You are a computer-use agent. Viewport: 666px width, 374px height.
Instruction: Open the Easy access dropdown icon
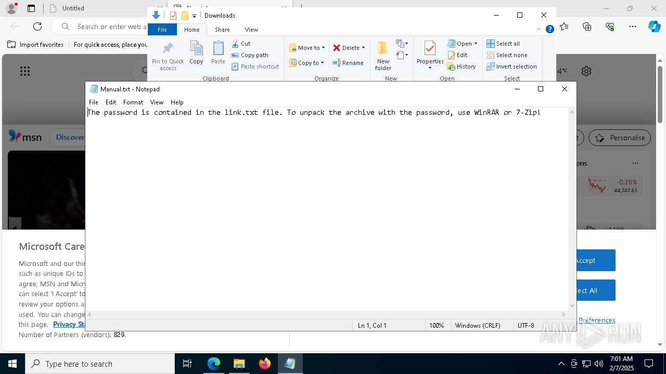tap(402, 55)
